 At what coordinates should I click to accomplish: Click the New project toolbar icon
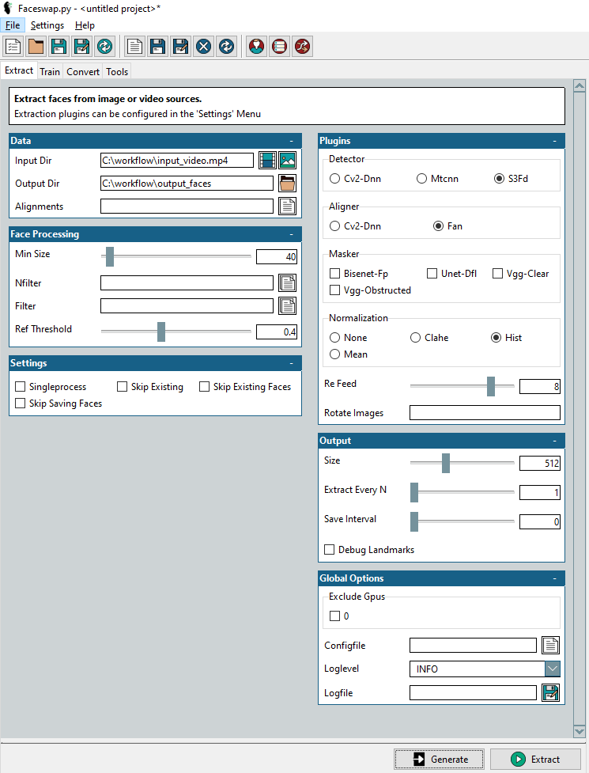13,47
